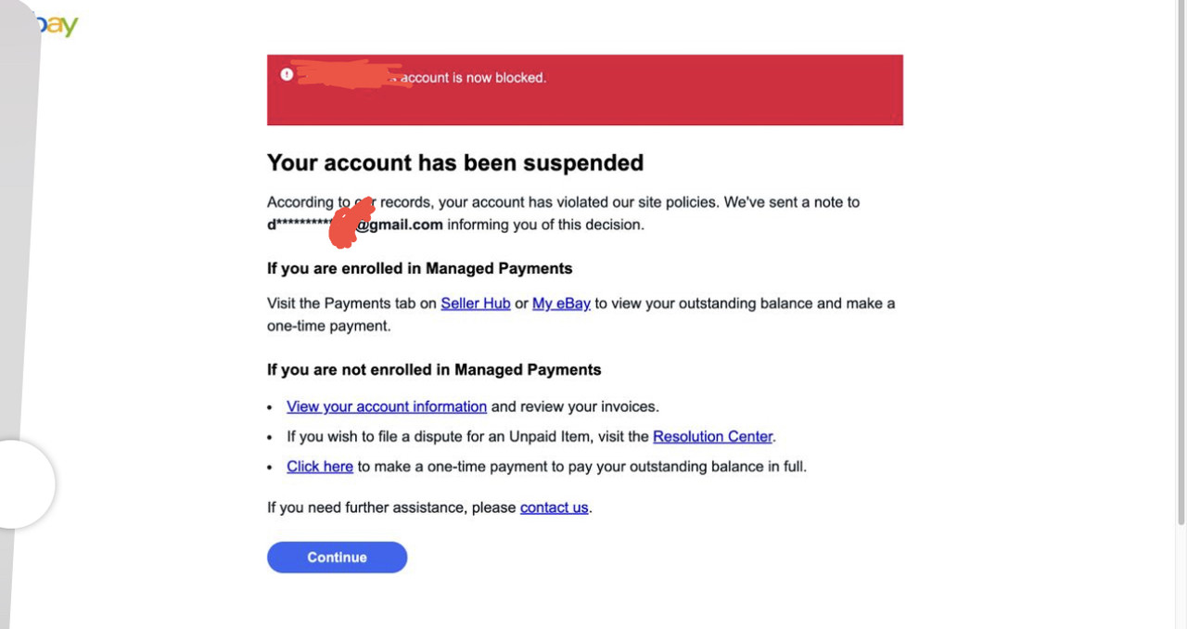Select the Click here payment link

coord(320,467)
